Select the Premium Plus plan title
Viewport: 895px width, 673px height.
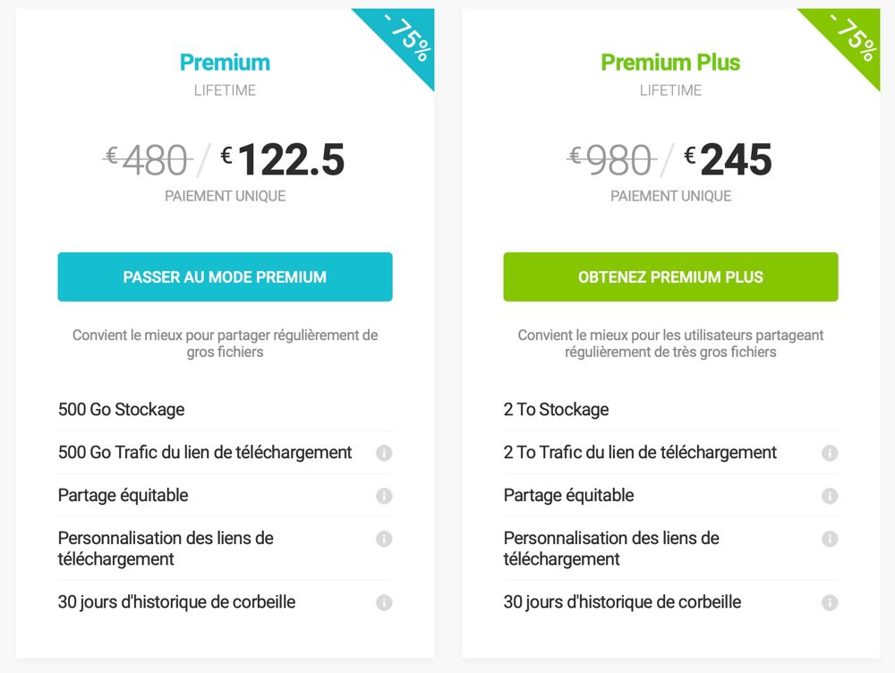coord(670,63)
